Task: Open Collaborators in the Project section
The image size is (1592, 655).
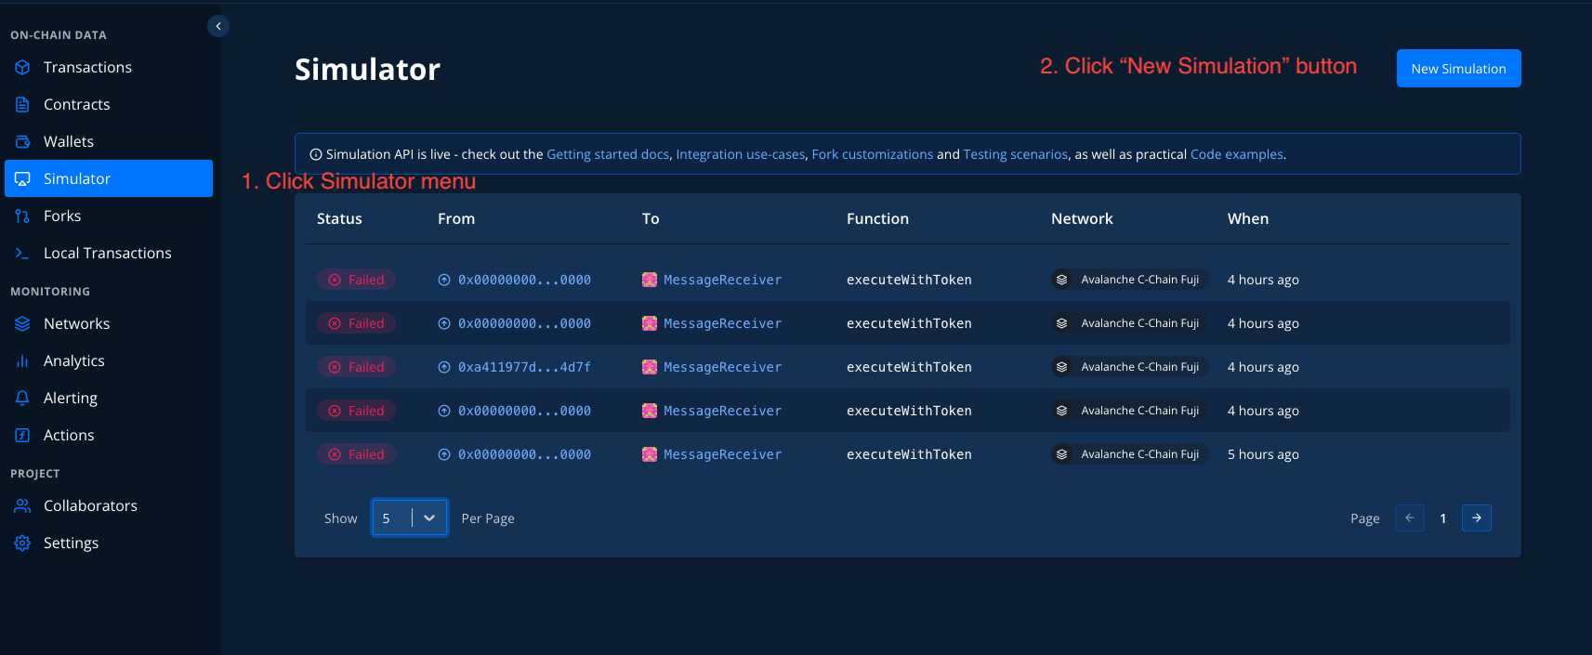Action: coord(90,506)
